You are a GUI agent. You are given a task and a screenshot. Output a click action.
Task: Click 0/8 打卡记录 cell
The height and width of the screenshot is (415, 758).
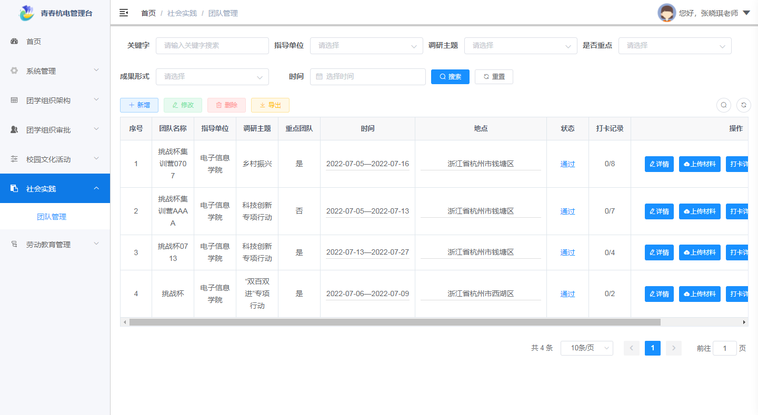click(x=610, y=164)
